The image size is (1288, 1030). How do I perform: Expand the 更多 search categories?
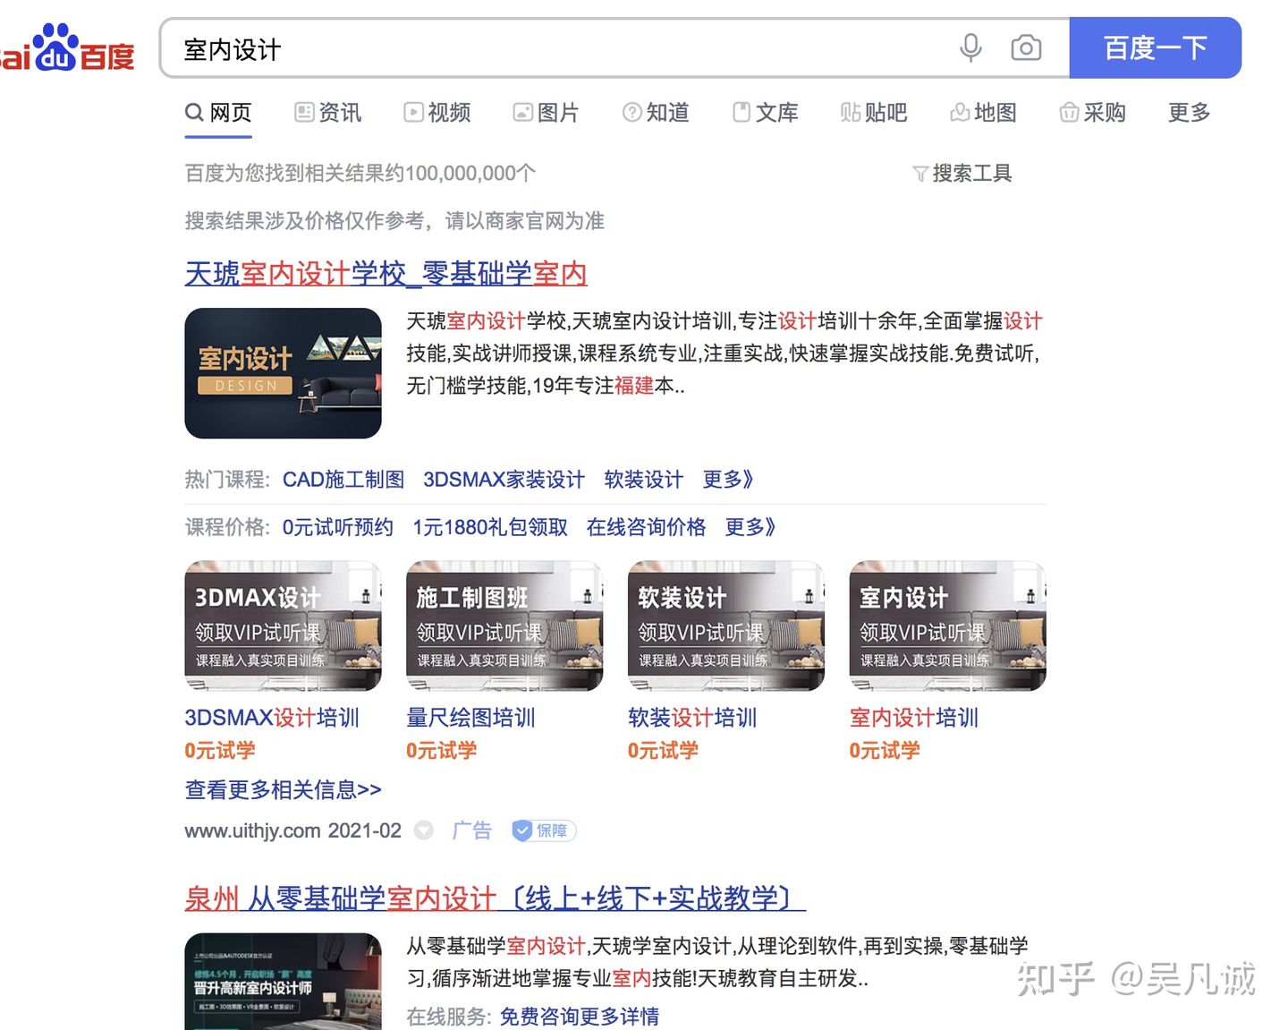1190,113
